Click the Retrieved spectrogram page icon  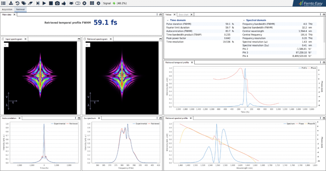pyautogui.click(x=85, y=39)
